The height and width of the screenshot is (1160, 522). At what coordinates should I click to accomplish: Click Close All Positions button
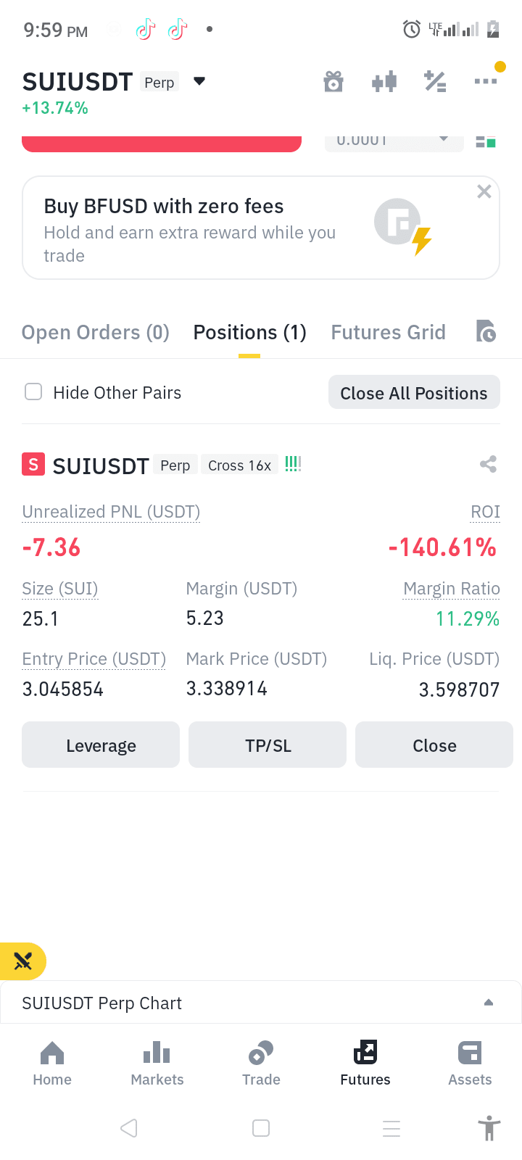(414, 392)
